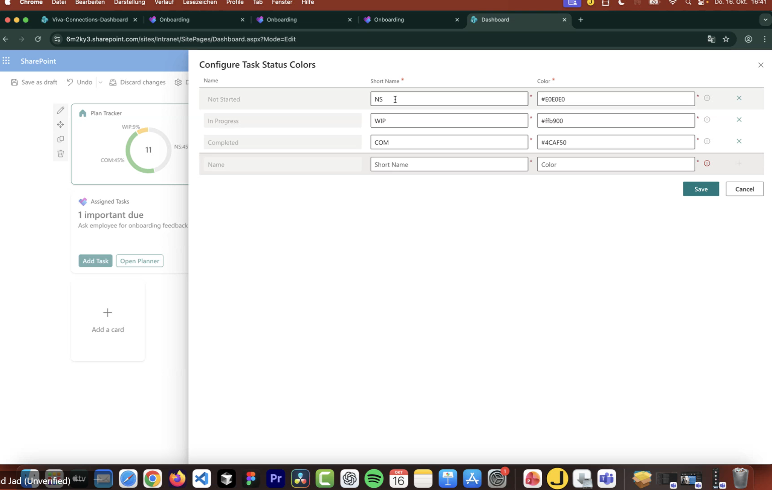Remove the Completed status row
This screenshot has height=490, width=772.
click(x=739, y=141)
